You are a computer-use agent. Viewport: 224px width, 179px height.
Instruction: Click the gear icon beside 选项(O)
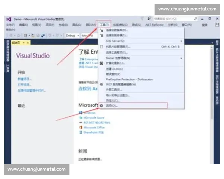102,106
